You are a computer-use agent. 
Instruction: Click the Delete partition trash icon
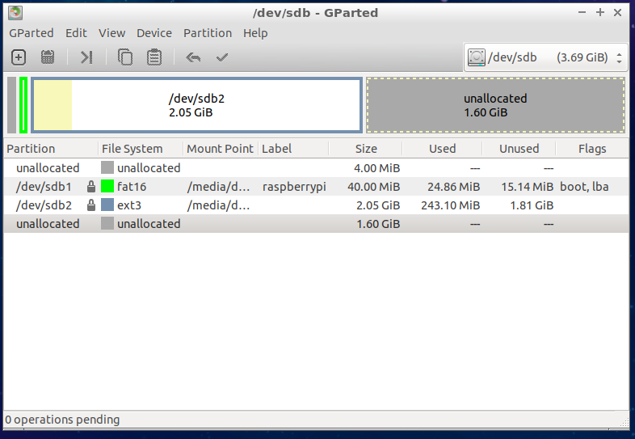point(48,57)
